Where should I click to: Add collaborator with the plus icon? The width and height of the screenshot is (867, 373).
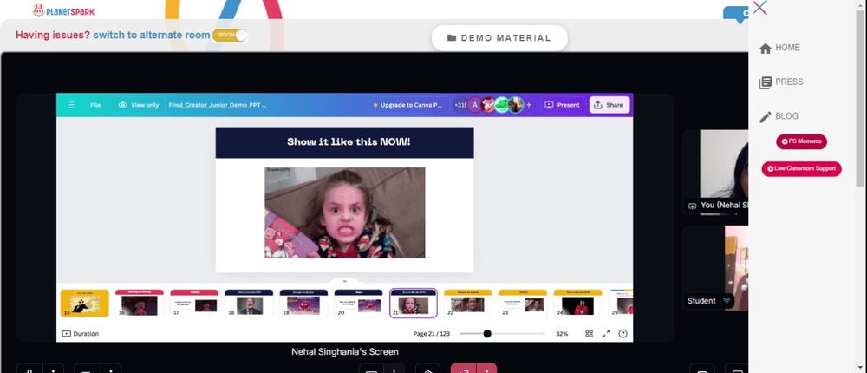tap(529, 105)
